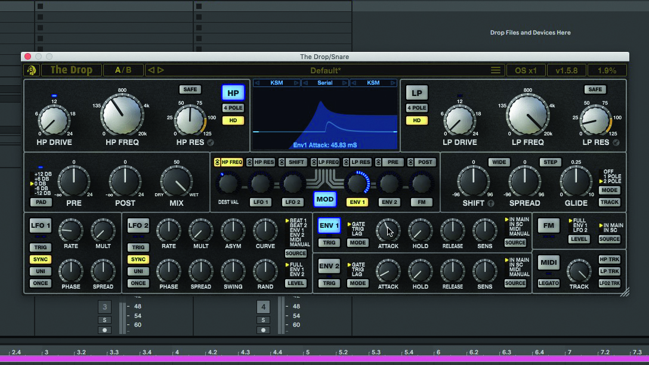Enable LFO 1 SYNC
This screenshot has width=649, height=365.
coord(40,259)
